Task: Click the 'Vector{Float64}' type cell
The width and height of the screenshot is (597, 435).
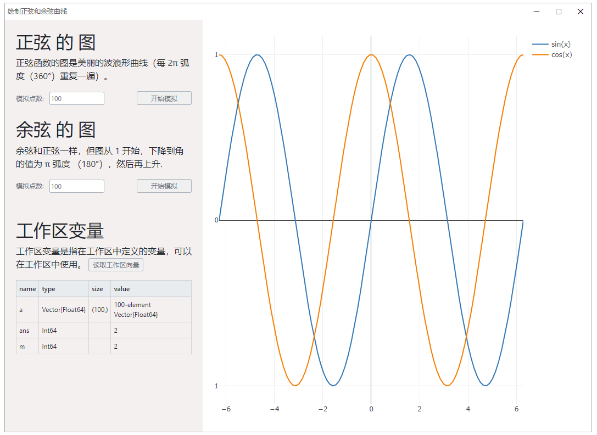Action: click(64, 310)
